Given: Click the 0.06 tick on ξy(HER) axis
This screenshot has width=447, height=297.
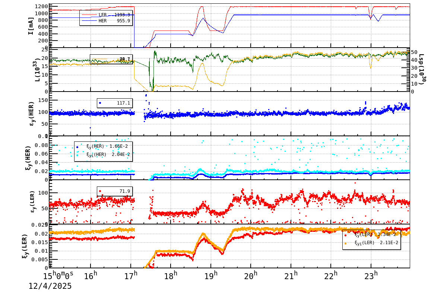Looking at the screenshot, I should coord(42,154).
